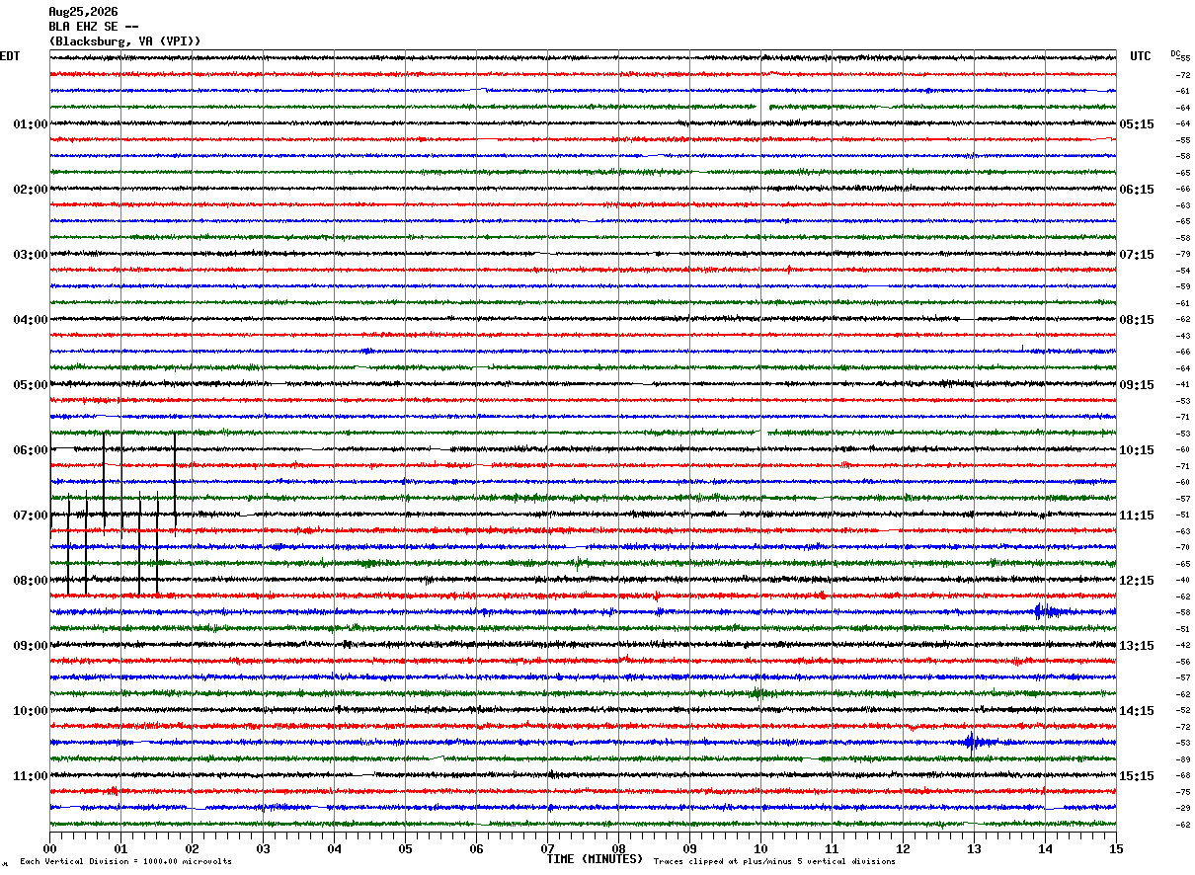This screenshot has height=875, width=1195.
Task: Click the "Traces clipped at plus/minus 5 vertical divisions" note
Action: click(774, 861)
